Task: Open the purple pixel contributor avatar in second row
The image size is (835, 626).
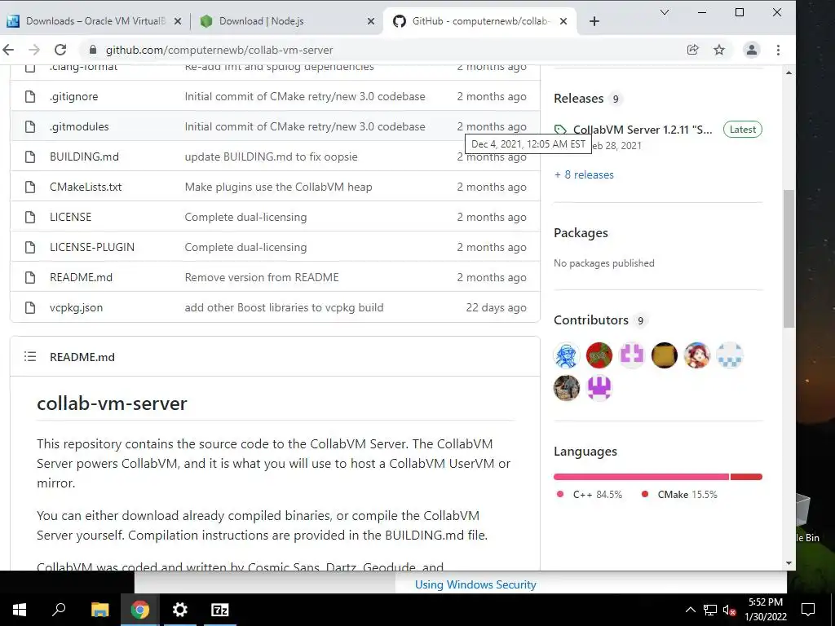Action: (599, 387)
